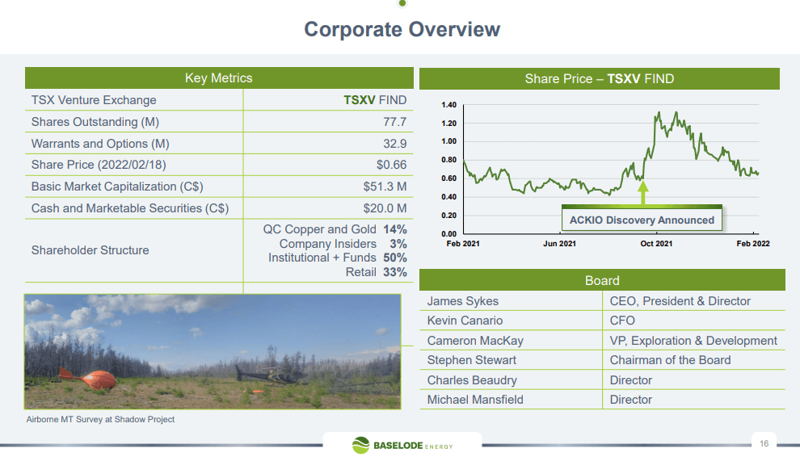Select the 'Share Price – TSXV FIND' chart header
The image size is (800, 457).
[600, 78]
